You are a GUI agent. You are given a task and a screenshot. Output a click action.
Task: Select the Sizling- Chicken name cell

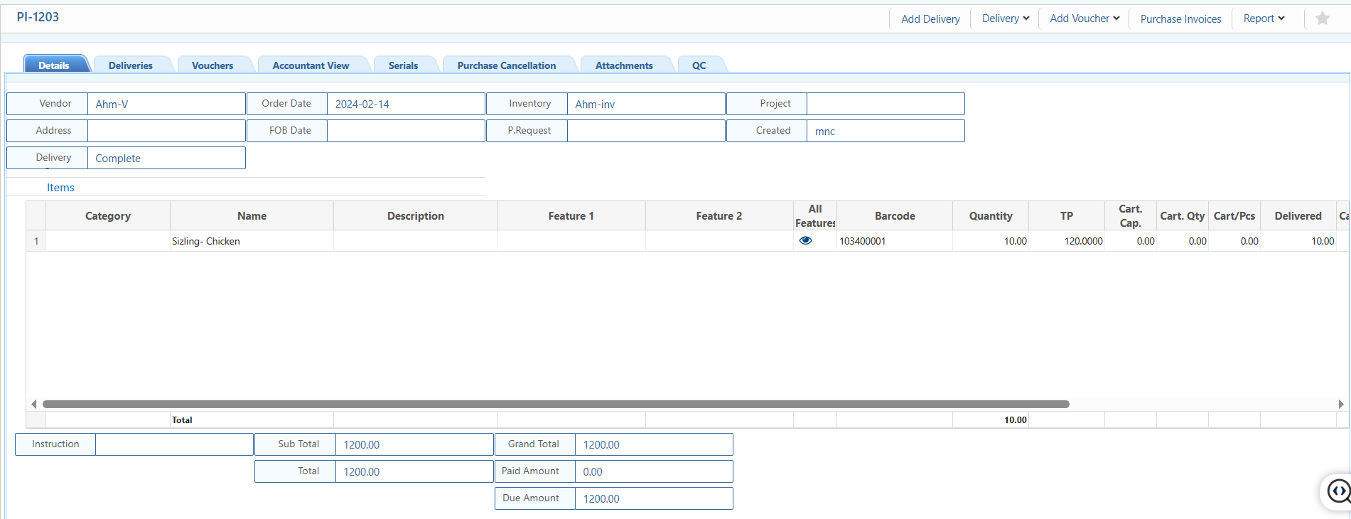[x=252, y=241]
